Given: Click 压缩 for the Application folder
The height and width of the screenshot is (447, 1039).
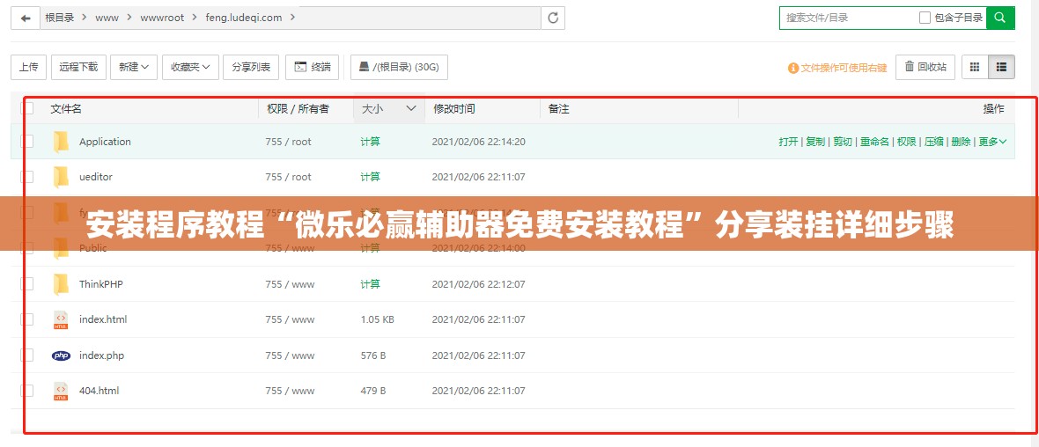Looking at the screenshot, I should 934,142.
